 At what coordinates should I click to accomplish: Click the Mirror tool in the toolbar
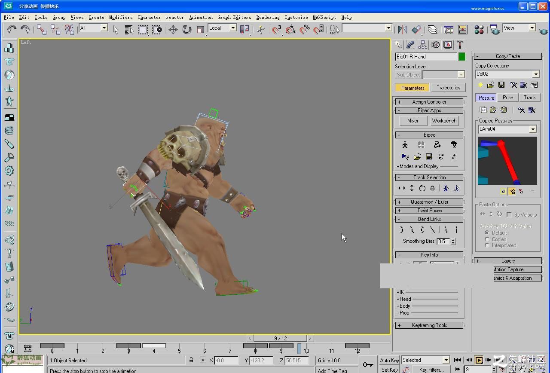(403, 29)
